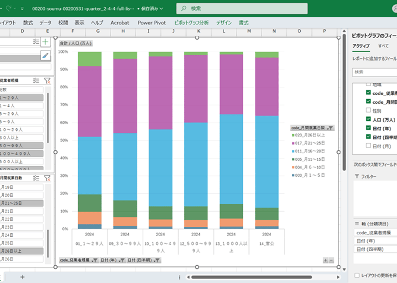
Task: Click the horizontal scroll right arrow
Action: pos(338,277)
